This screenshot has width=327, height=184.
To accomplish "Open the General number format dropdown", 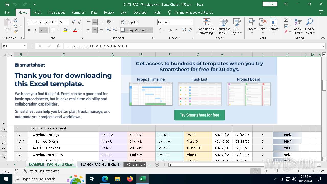I will [x=191, y=22].
